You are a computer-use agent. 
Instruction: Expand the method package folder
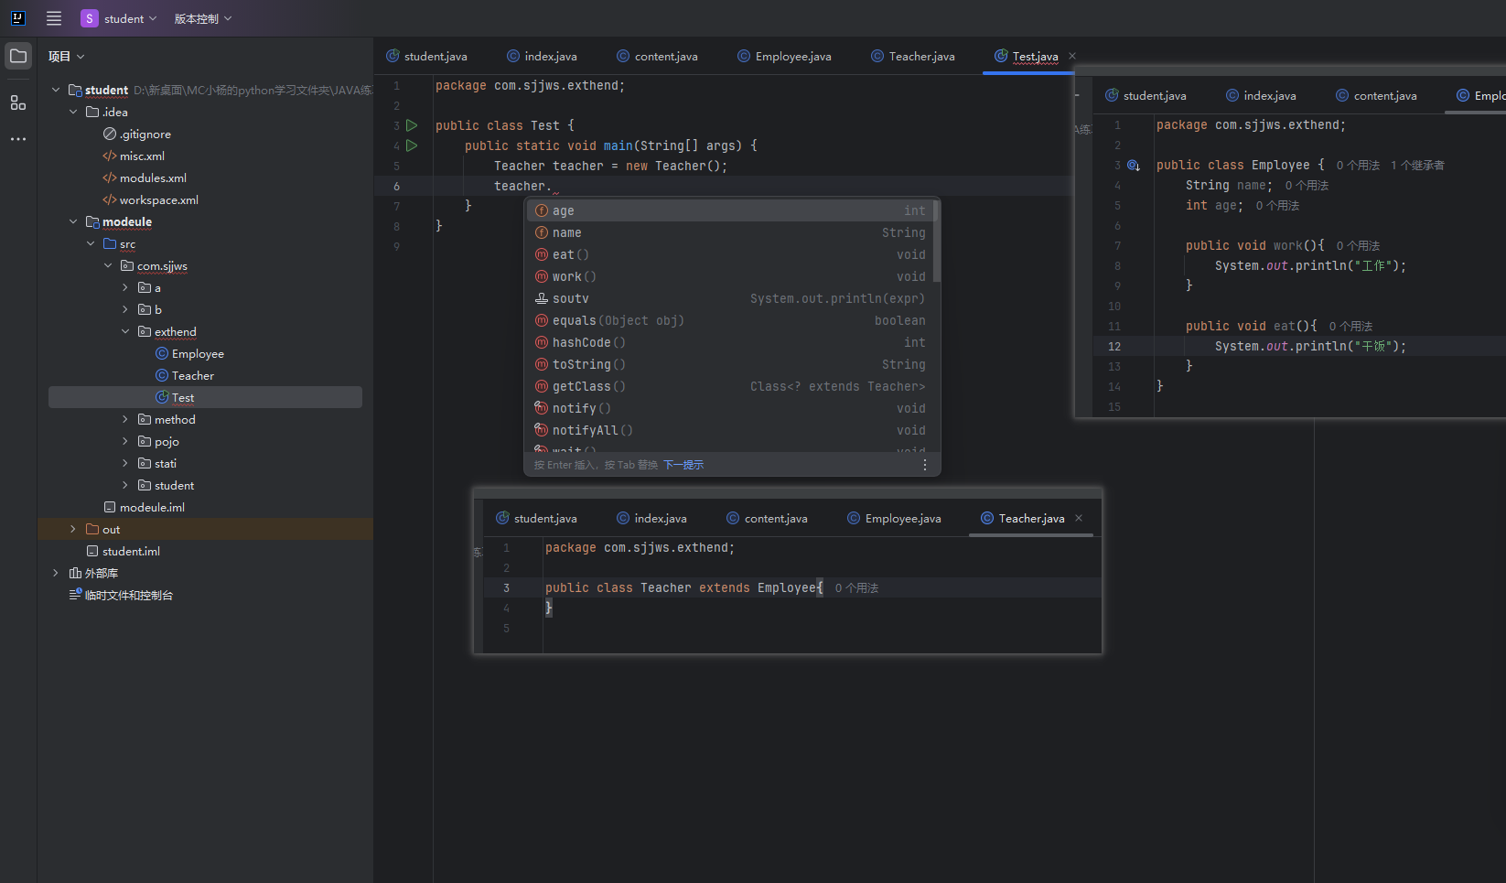click(125, 419)
